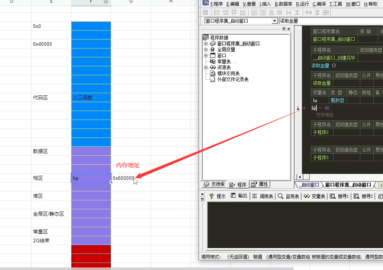Viewport: 383px width, 270px height.
Task: Switch to the 搜寻1 bottom tab
Action: tap(339, 196)
